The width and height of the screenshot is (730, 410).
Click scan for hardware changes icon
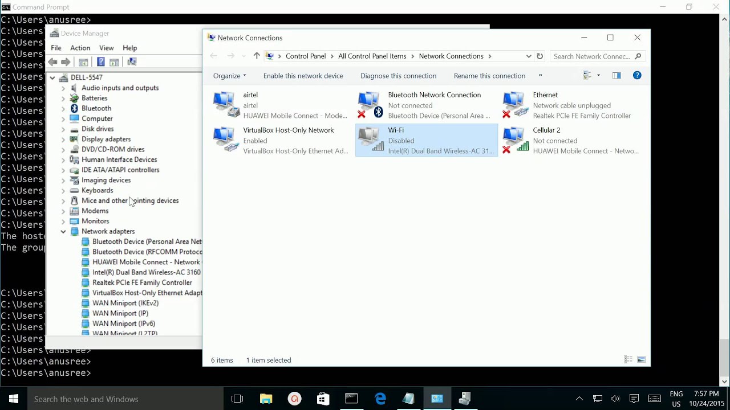[132, 61]
